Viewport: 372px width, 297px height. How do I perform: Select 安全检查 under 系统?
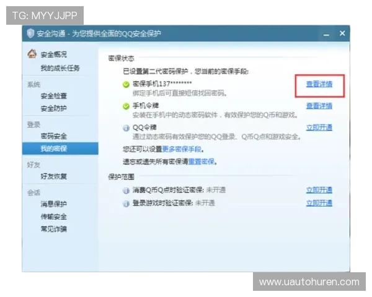[53, 96]
